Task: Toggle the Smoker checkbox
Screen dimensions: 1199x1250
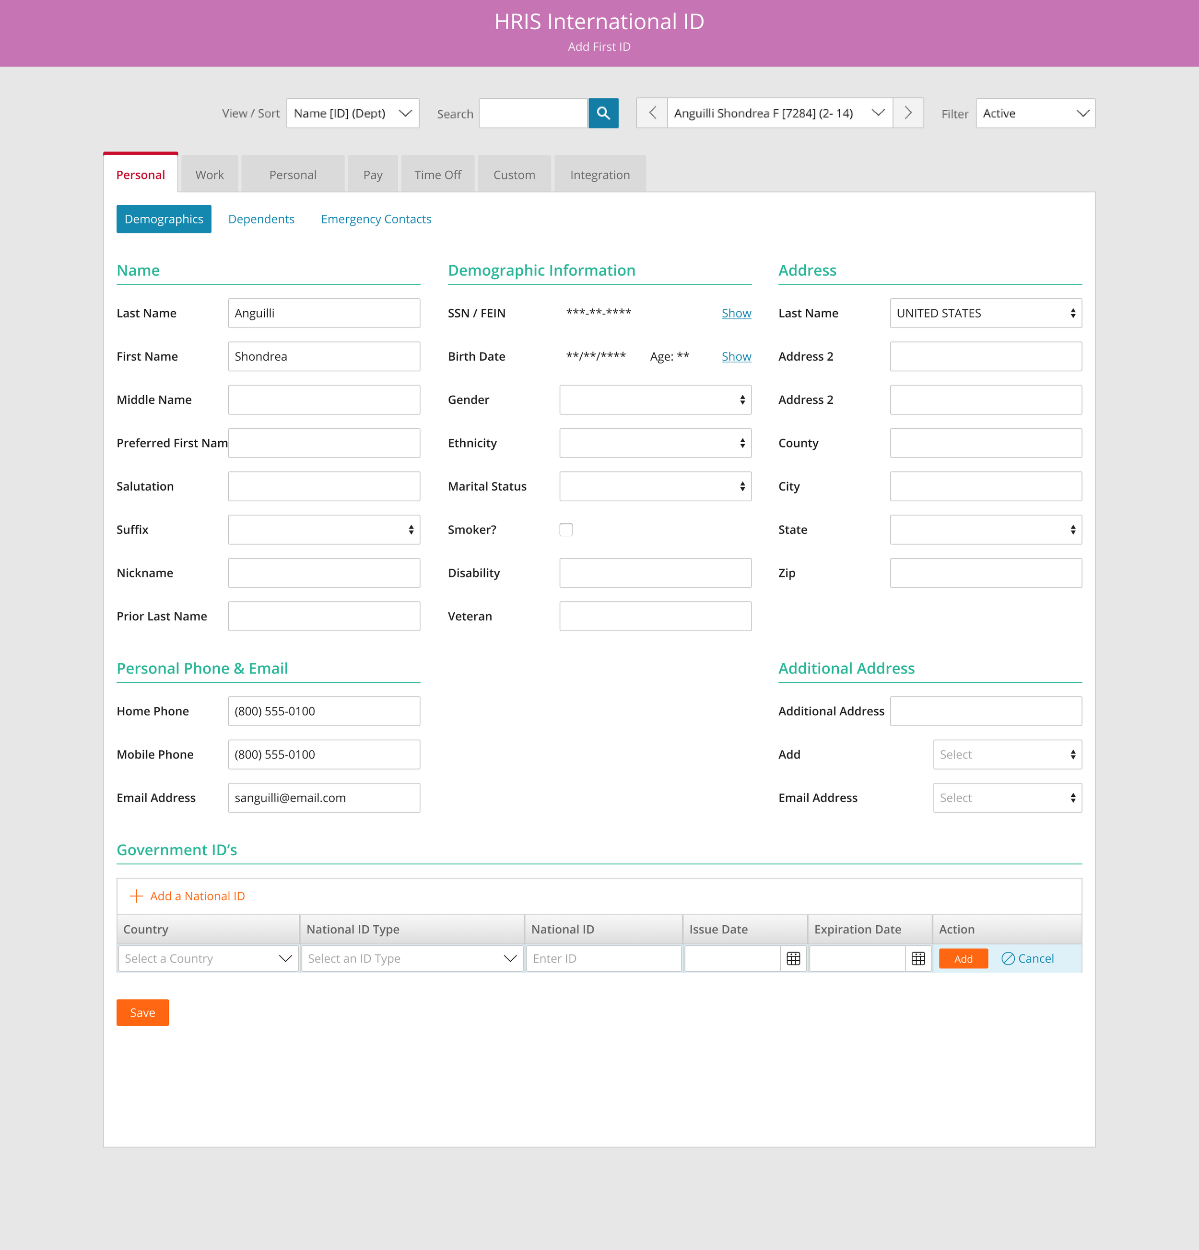Action: point(566,530)
